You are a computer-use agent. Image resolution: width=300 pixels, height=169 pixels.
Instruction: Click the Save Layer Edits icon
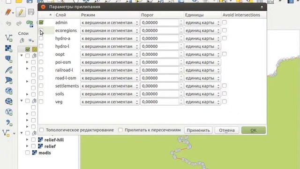point(31,12)
